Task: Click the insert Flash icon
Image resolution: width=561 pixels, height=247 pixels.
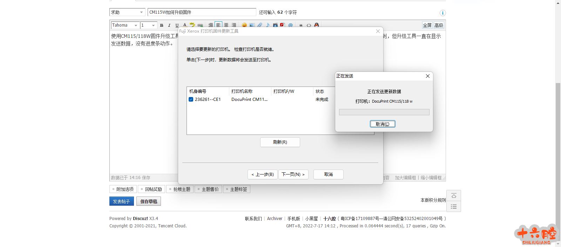Action: [282, 25]
